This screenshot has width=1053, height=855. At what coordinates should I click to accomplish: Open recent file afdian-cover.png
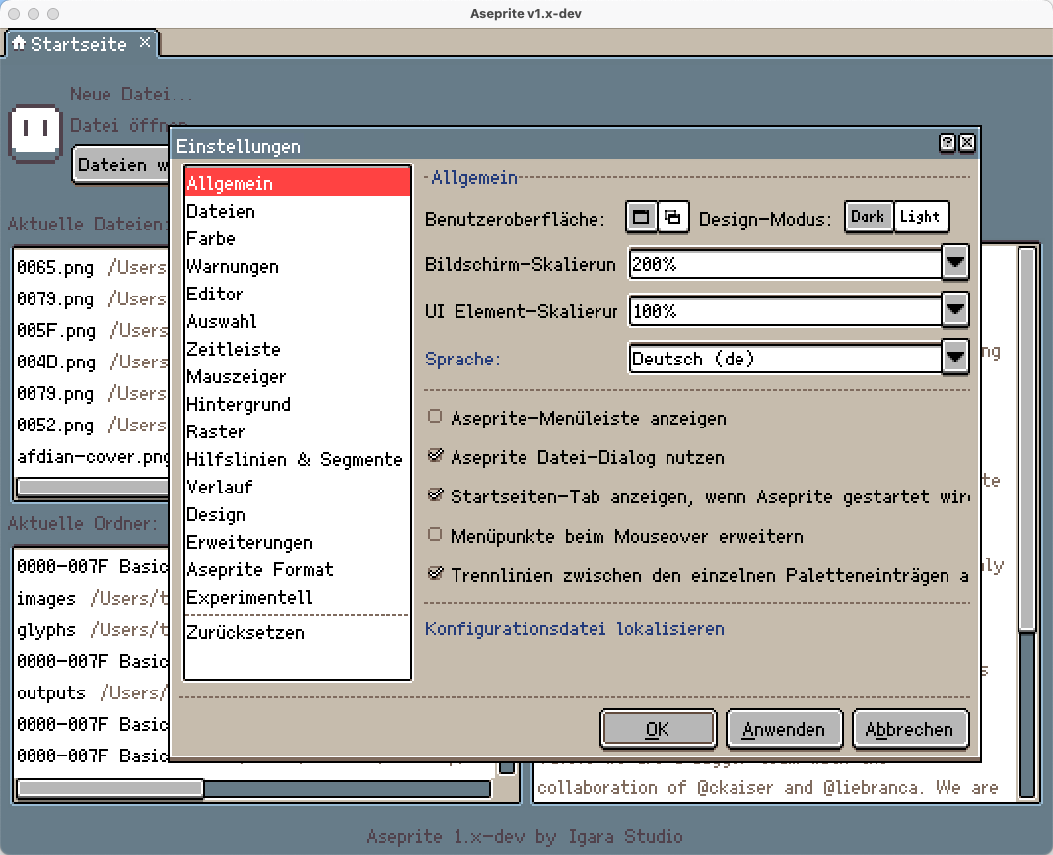92,456
